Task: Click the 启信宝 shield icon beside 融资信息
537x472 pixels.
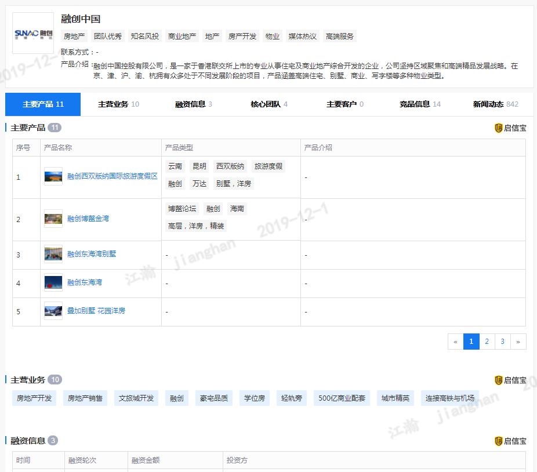Action: (499, 441)
